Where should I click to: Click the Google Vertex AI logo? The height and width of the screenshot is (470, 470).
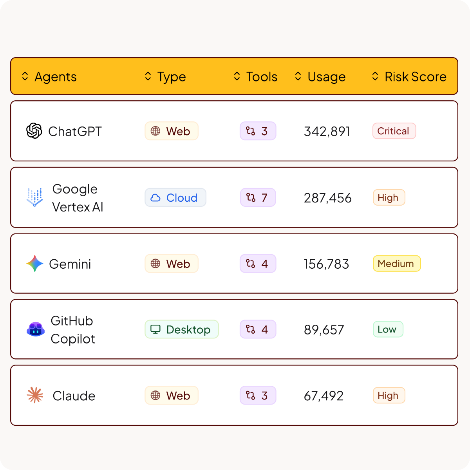[35, 197]
